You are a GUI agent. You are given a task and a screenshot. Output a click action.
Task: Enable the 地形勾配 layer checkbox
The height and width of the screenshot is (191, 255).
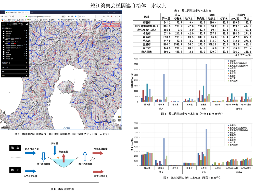[4, 36]
